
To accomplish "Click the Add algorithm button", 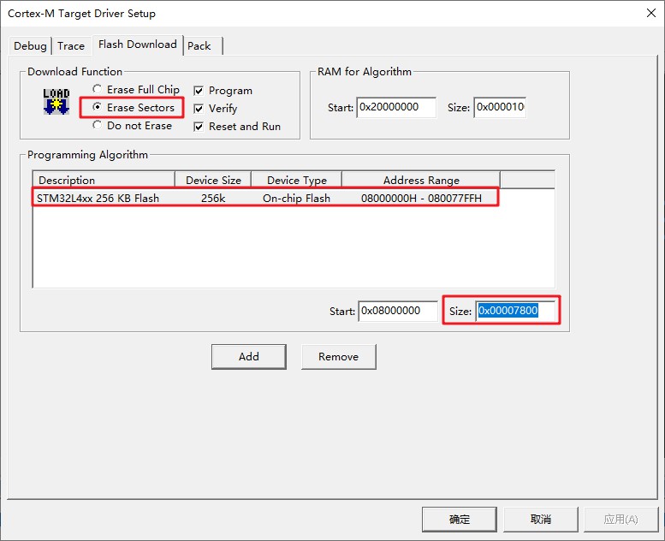I will [249, 356].
